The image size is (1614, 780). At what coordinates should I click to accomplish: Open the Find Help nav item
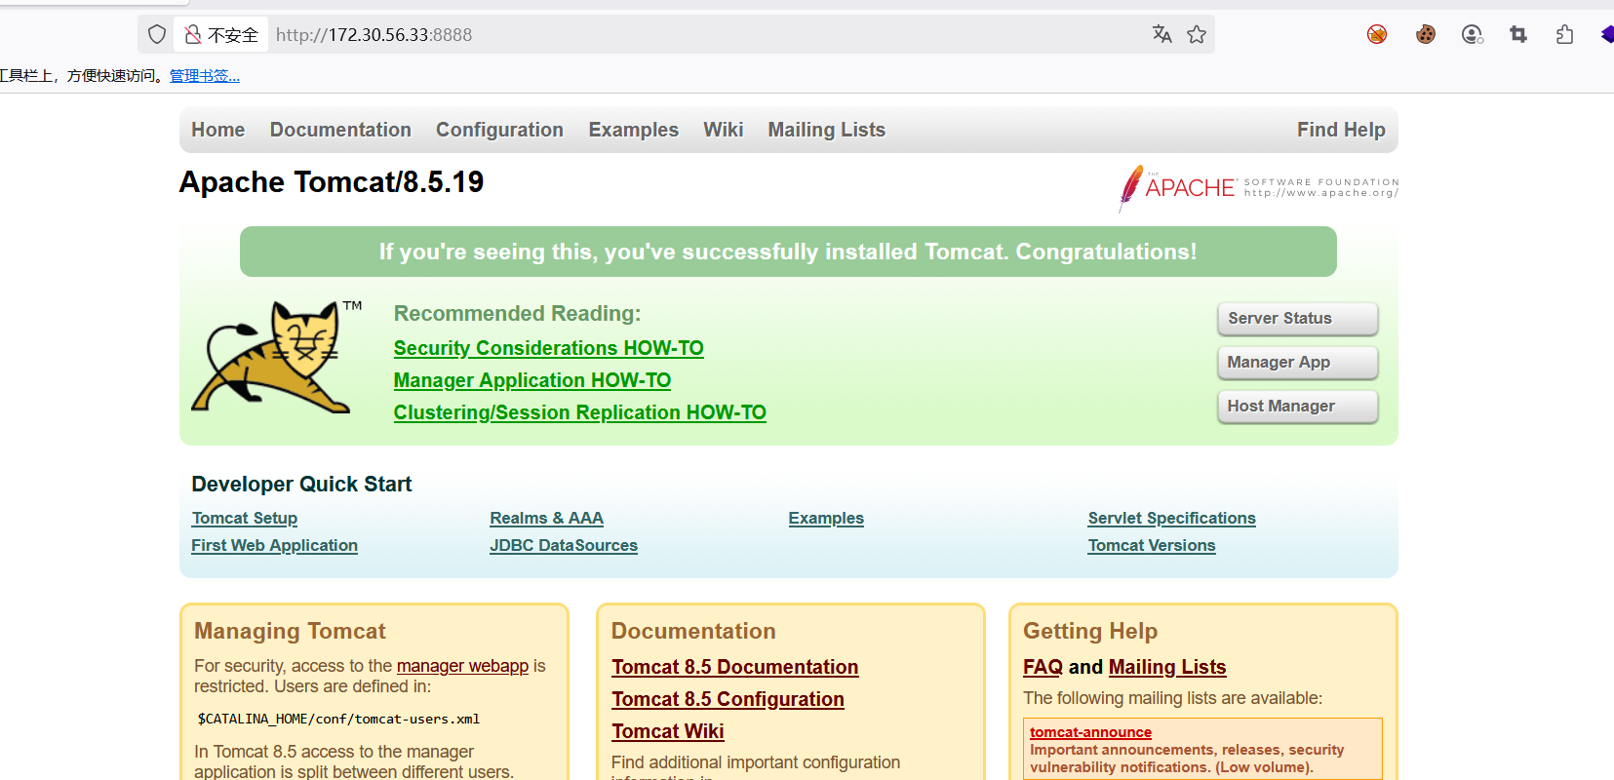coord(1341,130)
